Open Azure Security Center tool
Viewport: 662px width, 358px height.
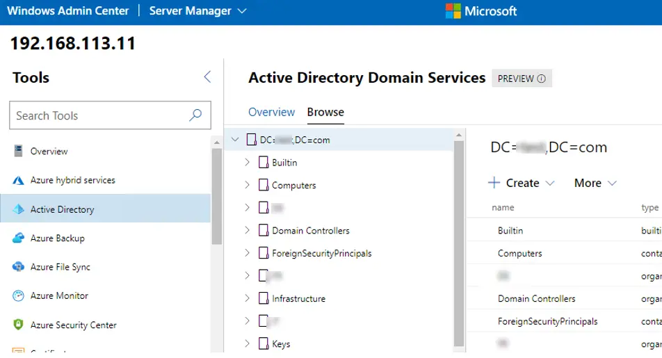tap(106, 325)
